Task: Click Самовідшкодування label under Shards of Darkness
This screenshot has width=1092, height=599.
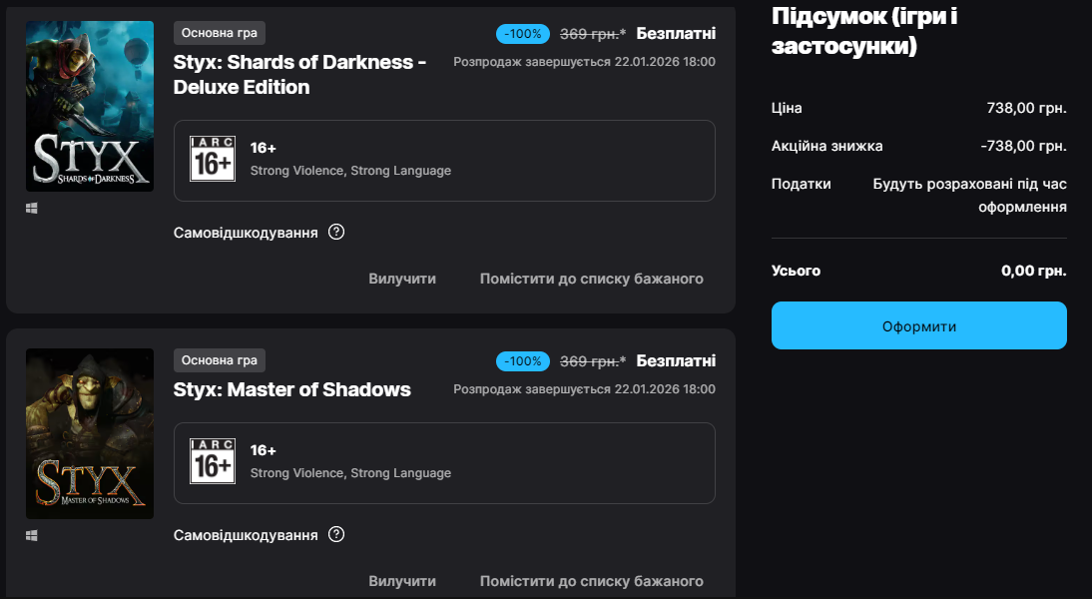Action: pyautogui.click(x=246, y=233)
